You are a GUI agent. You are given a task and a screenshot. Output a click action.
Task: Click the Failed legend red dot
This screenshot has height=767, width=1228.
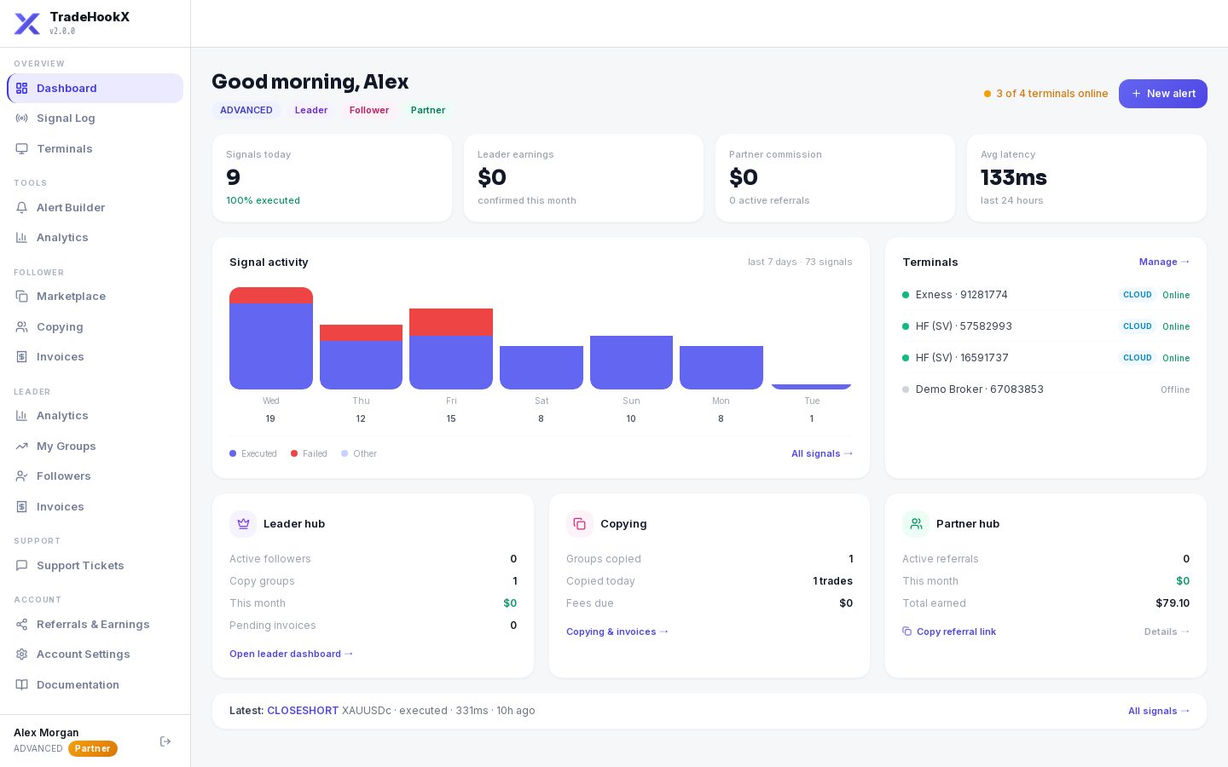294,453
